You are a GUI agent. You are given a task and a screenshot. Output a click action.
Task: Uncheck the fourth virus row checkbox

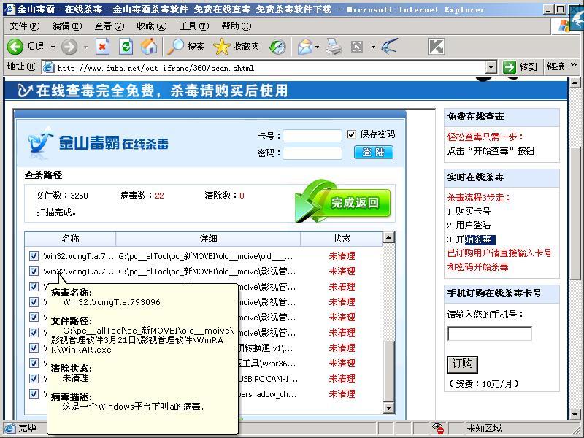click(x=34, y=301)
